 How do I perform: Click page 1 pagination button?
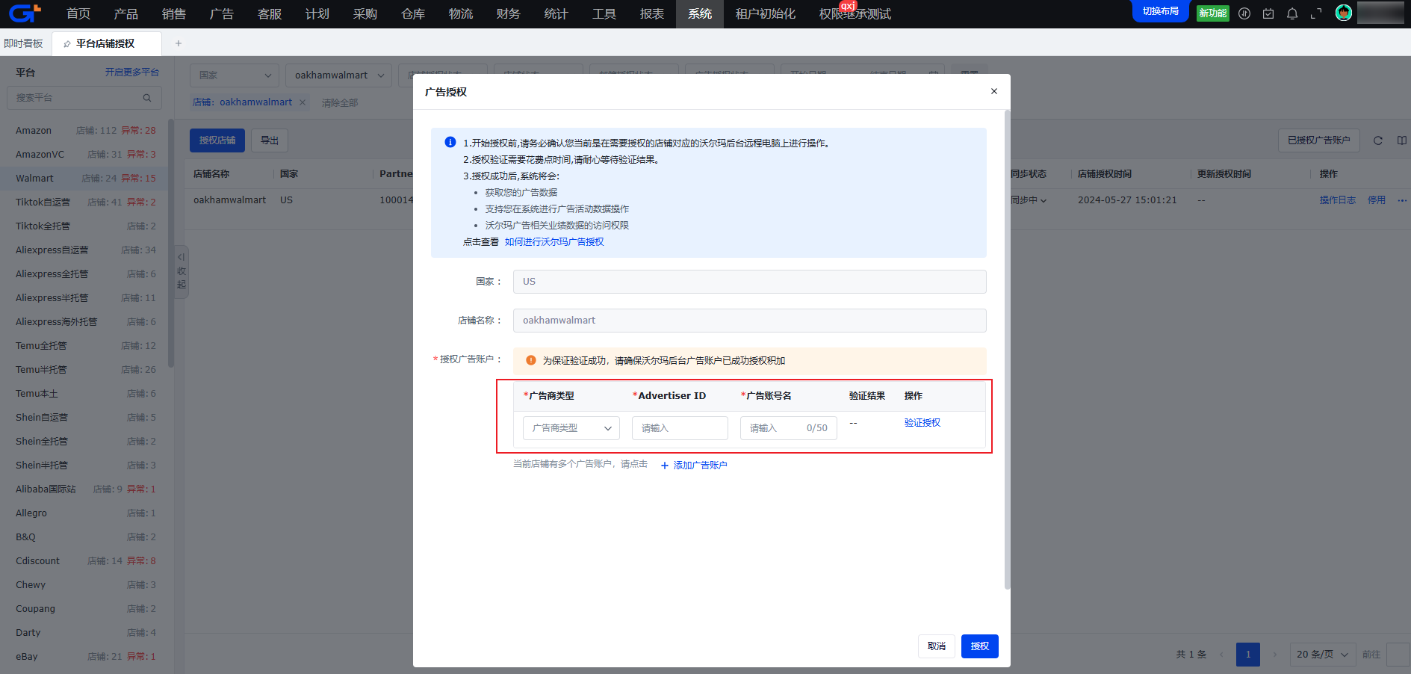(1248, 655)
